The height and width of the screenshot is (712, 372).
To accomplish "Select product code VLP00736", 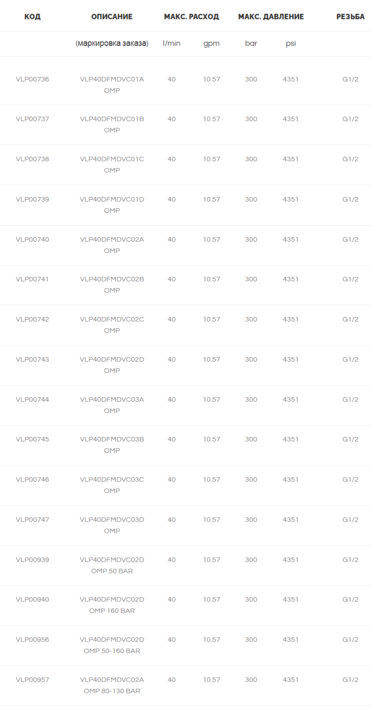I will point(32,79).
